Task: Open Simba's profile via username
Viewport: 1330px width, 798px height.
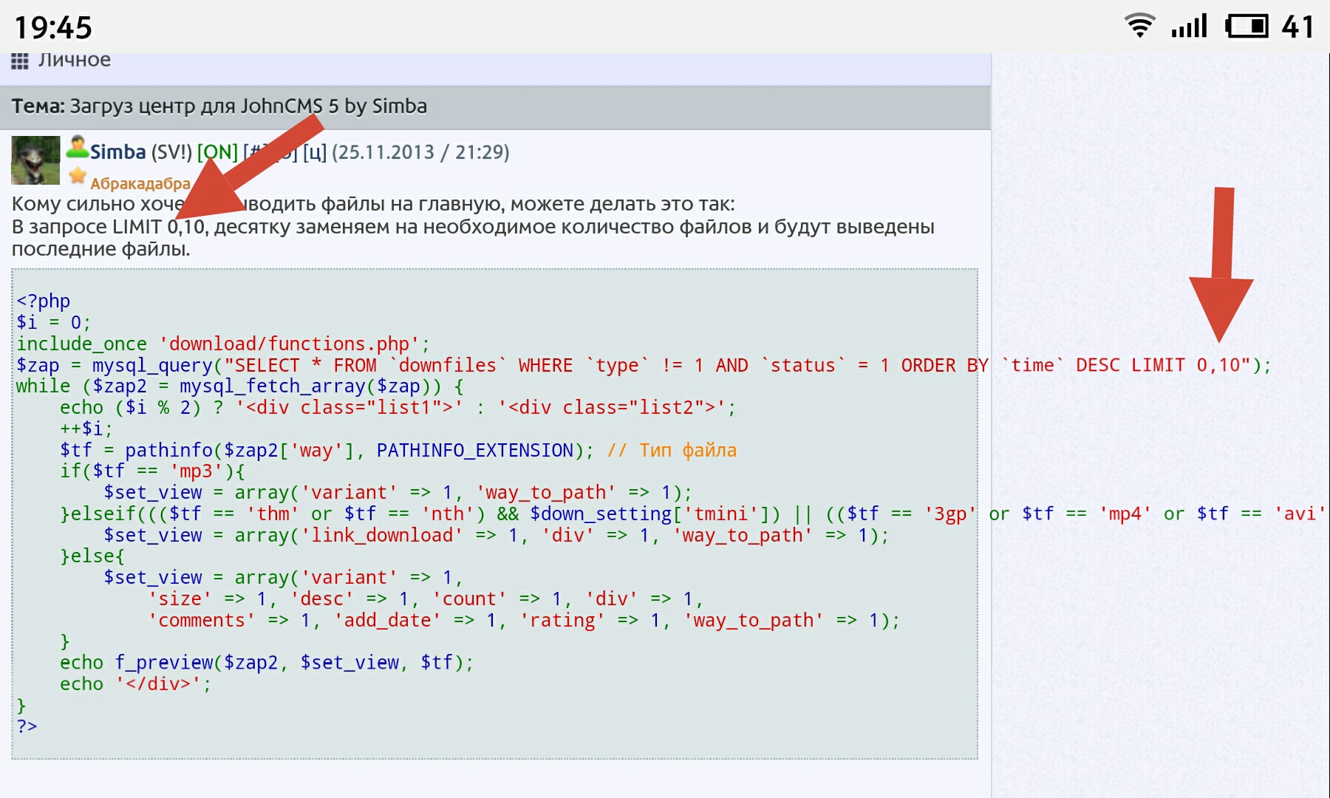Action: 117,152
